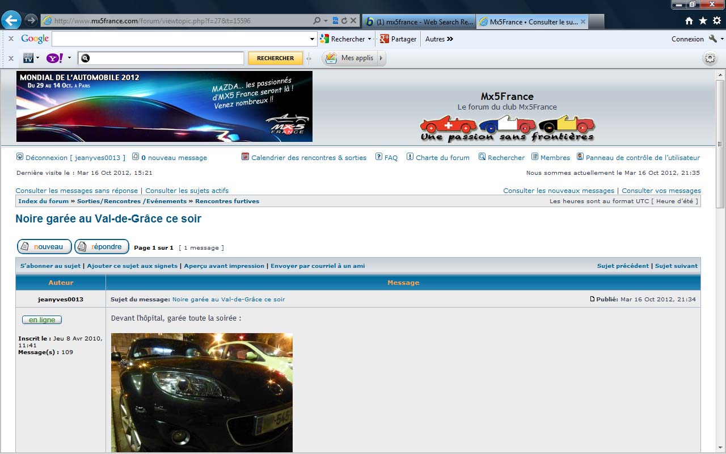Open Sorties/Rencontres /Evénements breadcrumb
The height and width of the screenshot is (454, 726).
tap(132, 201)
